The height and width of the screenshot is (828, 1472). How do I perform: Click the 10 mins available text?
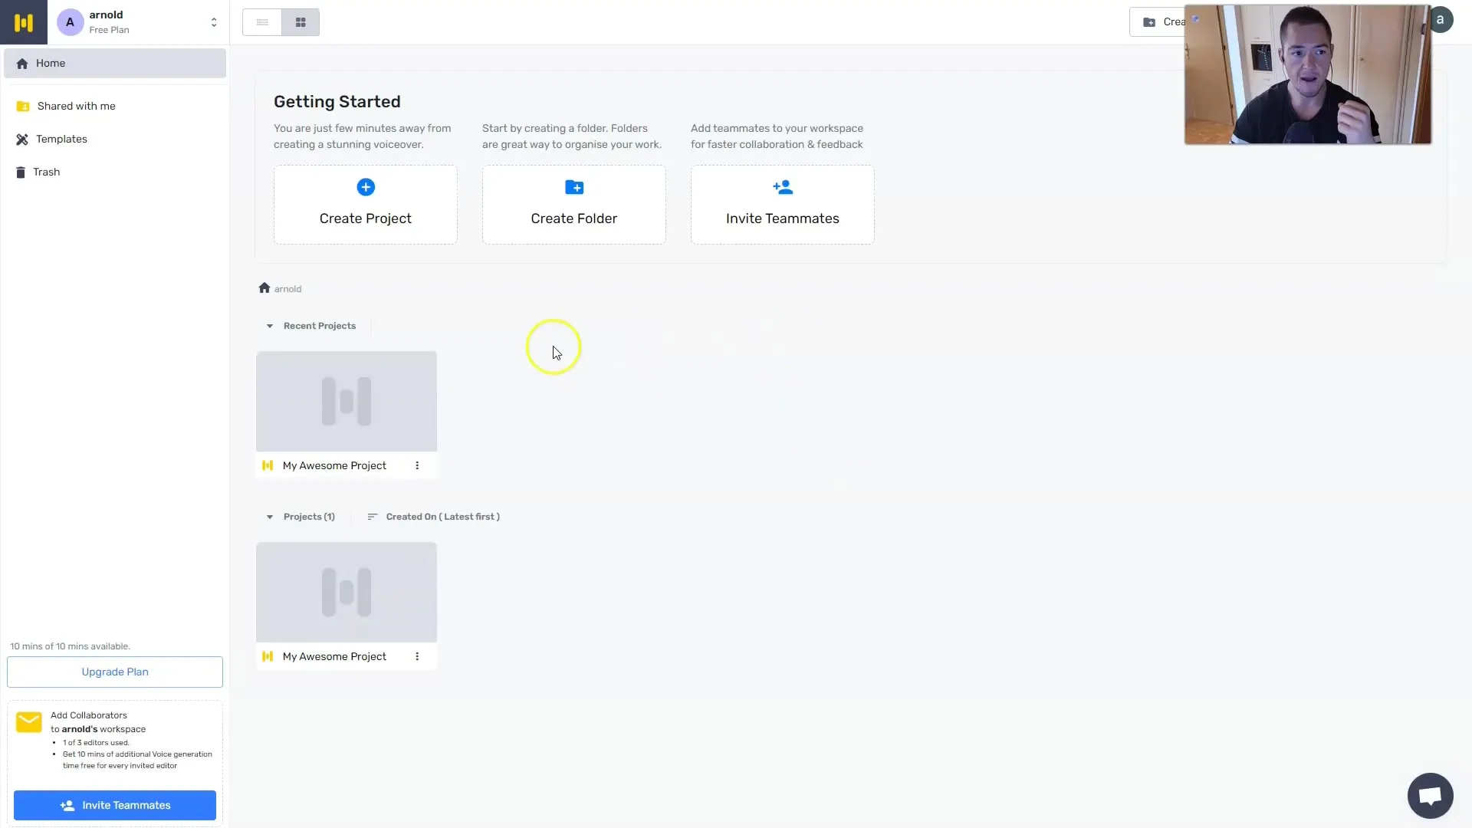coord(70,647)
